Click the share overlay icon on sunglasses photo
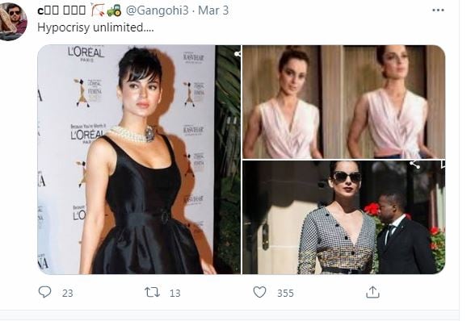Screen dimensions: 475x321 (x=414, y=165)
